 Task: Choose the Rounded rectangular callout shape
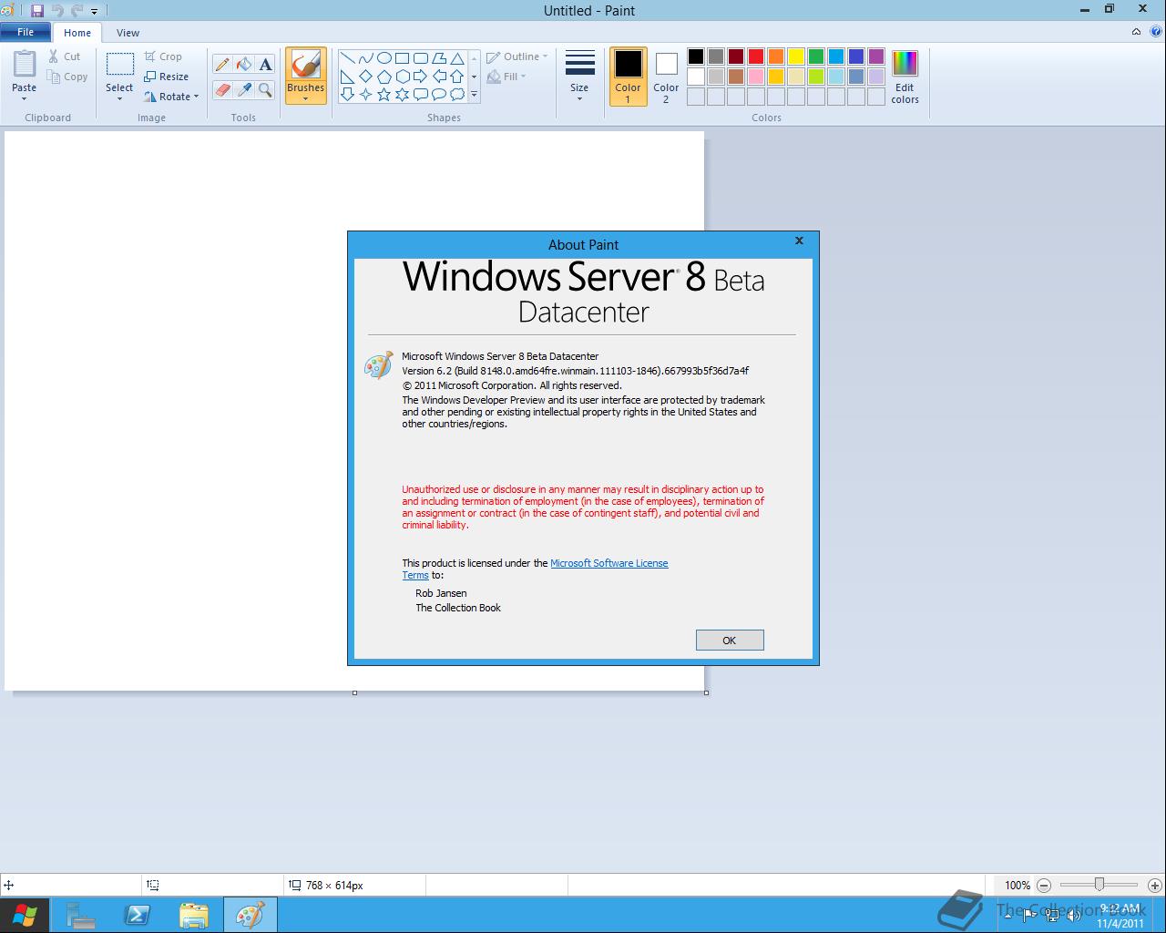coord(421,94)
